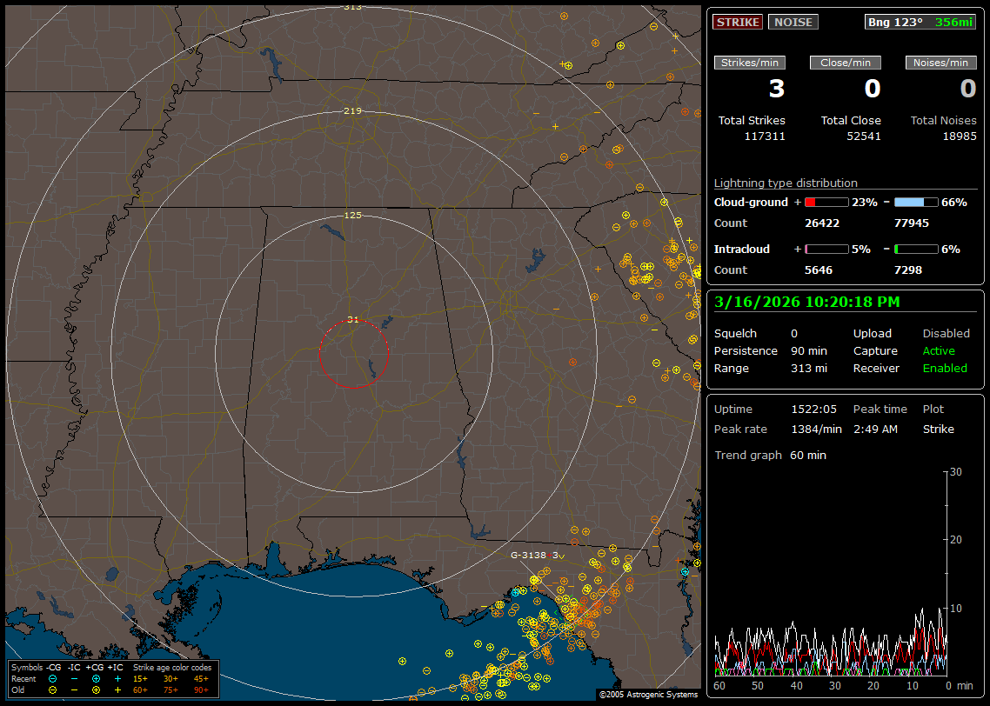This screenshot has width=990, height=706.
Task: Click the green Enabled receiver status
Action: tap(945, 369)
